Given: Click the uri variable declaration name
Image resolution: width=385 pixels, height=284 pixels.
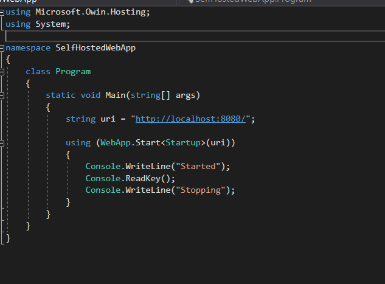Looking at the screenshot, I should [x=107, y=119].
